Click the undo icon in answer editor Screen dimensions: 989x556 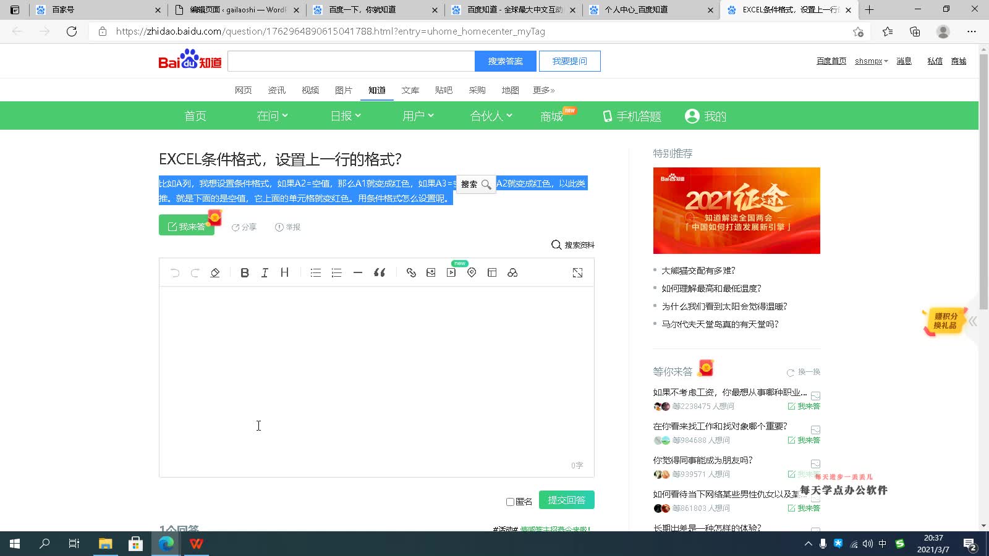(x=175, y=272)
